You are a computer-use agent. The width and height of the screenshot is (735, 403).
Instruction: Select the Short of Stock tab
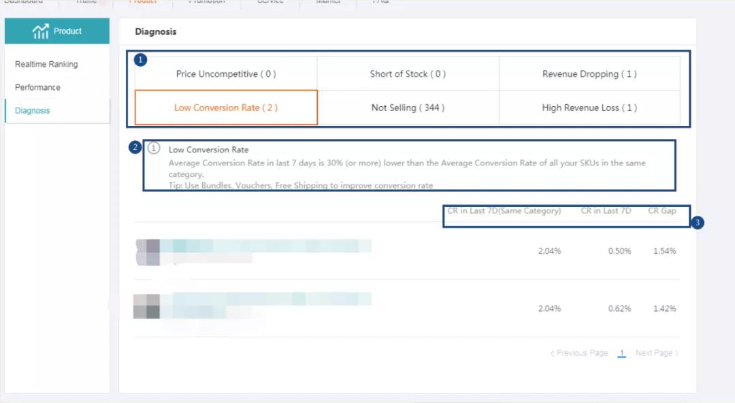[408, 74]
